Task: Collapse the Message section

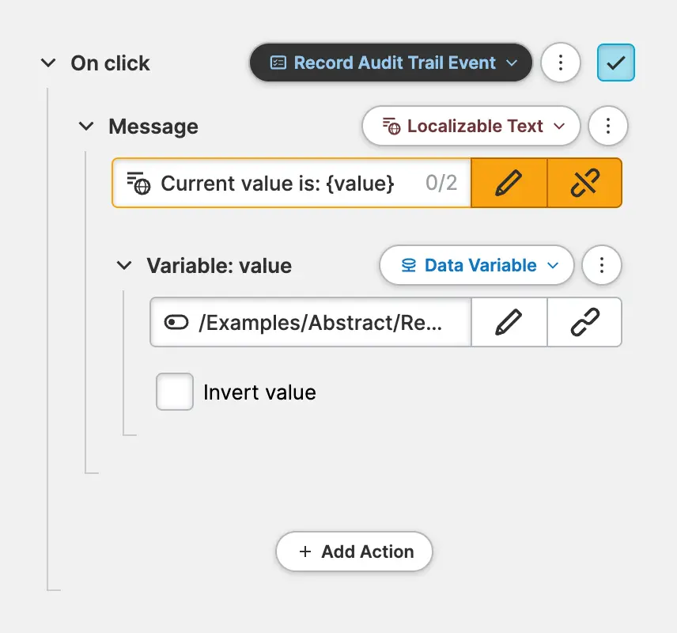Action: (x=86, y=127)
